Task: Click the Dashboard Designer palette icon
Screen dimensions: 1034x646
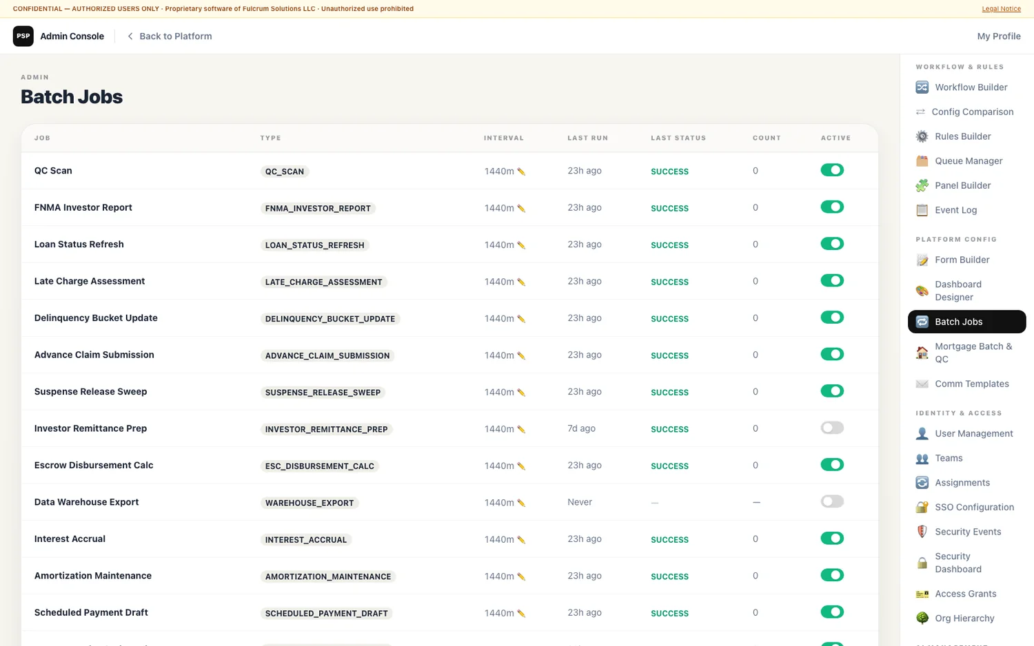Action: (x=922, y=291)
